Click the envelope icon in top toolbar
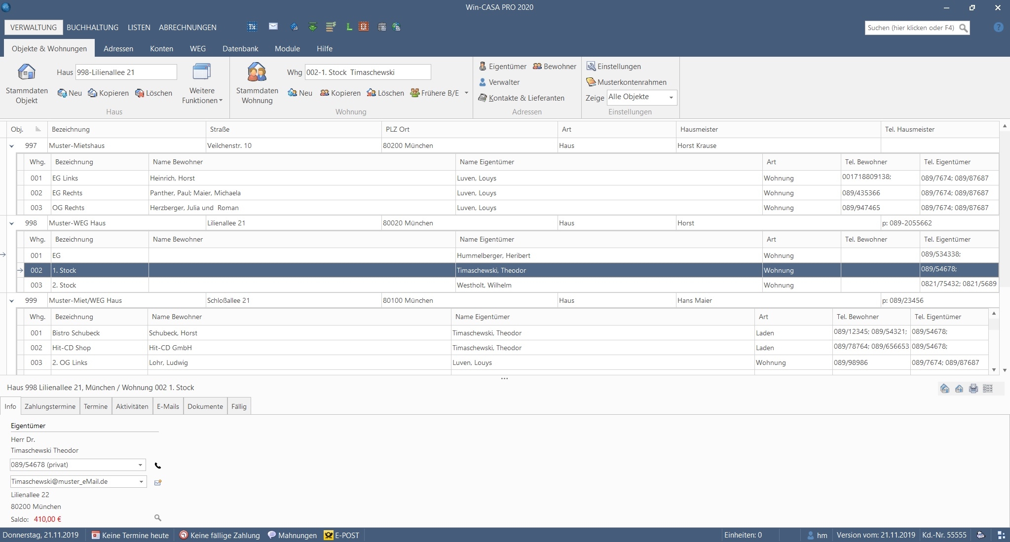The image size is (1010, 542). click(273, 27)
